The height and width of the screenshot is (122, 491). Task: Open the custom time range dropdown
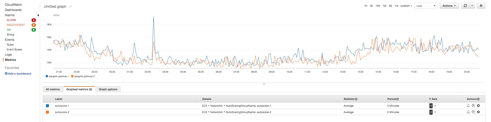pyautogui.click(x=406, y=6)
